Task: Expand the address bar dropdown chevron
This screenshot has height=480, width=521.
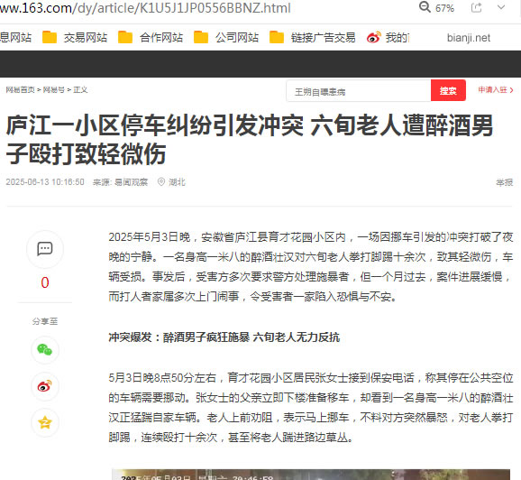Action: pos(501,7)
